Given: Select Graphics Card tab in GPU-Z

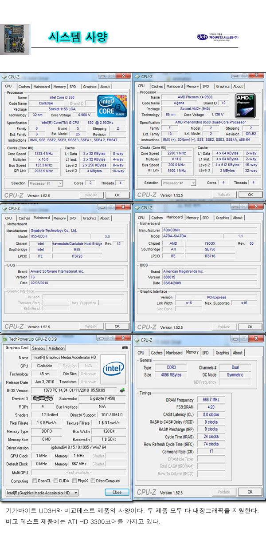Looking at the screenshot, I should click(17, 348).
